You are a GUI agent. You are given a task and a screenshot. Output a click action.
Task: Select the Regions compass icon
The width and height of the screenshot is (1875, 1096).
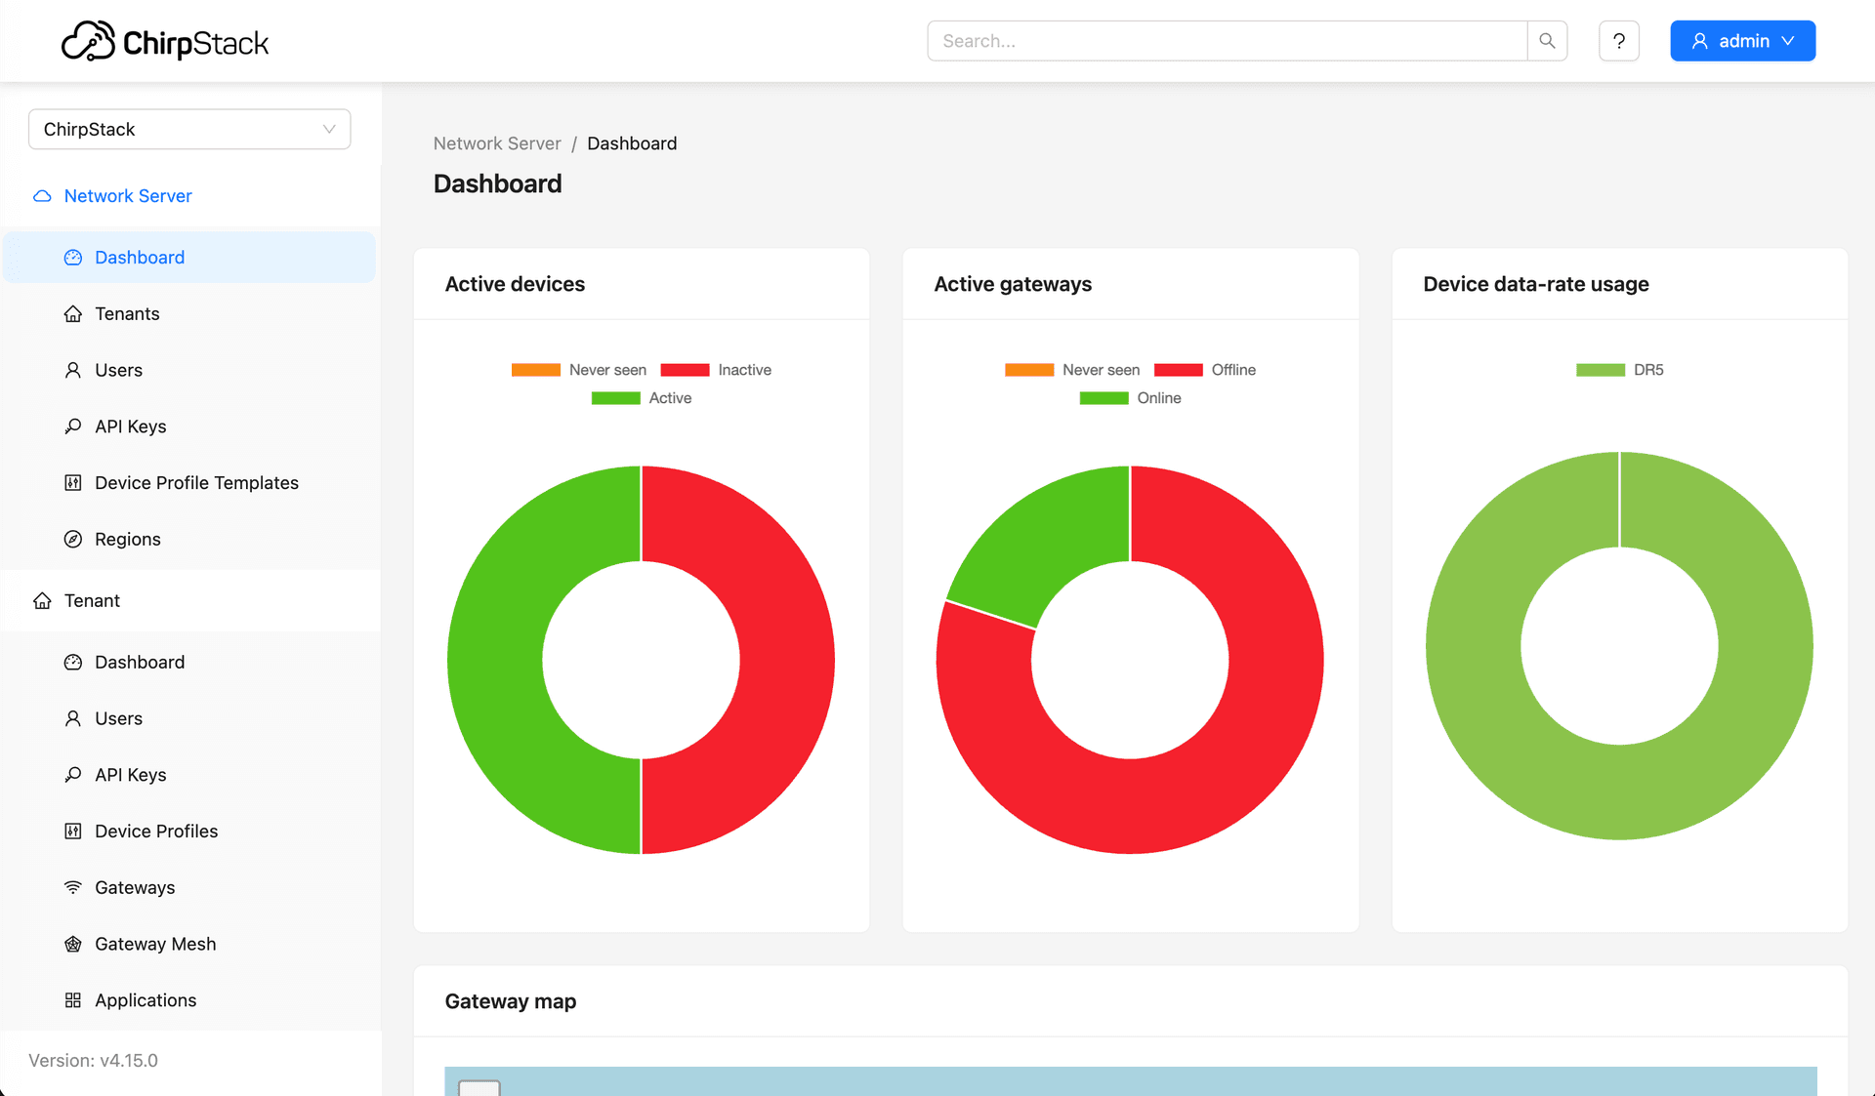click(73, 538)
